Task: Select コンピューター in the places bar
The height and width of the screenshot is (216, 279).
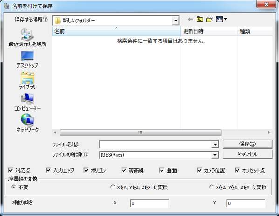Action: (27, 102)
